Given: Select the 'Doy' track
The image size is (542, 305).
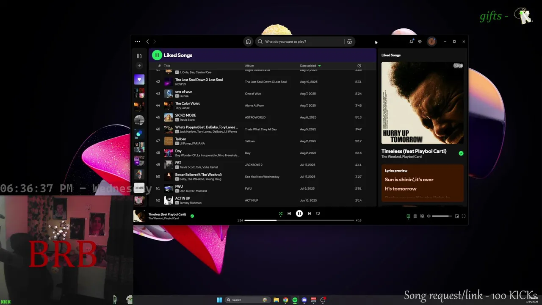Looking at the screenshot, I should click(178, 151).
